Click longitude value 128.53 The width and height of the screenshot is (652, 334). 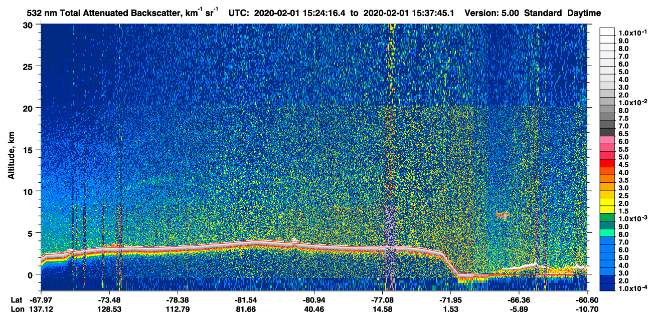pos(109,309)
